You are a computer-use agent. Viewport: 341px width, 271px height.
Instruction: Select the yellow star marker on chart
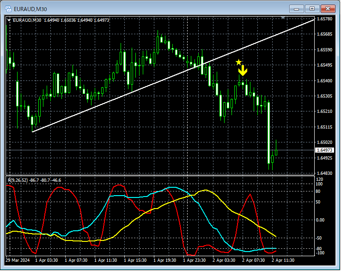coord(238,62)
